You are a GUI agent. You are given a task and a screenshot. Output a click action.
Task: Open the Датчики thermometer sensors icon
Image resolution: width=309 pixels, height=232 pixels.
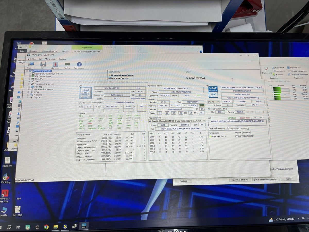(x=55, y=65)
